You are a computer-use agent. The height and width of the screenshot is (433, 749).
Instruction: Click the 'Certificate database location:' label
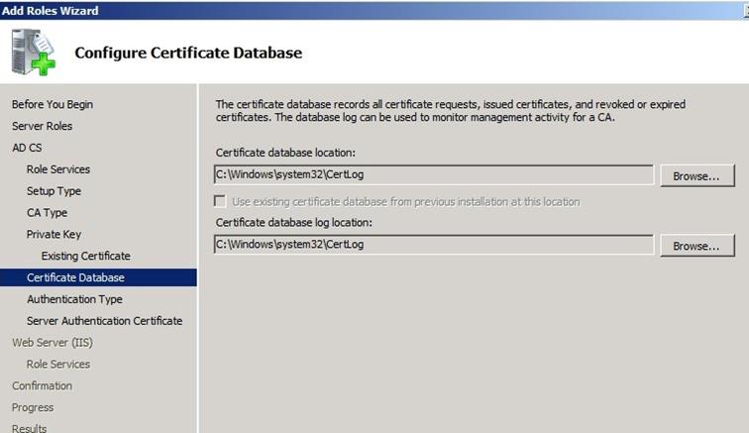click(x=285, y=153)
